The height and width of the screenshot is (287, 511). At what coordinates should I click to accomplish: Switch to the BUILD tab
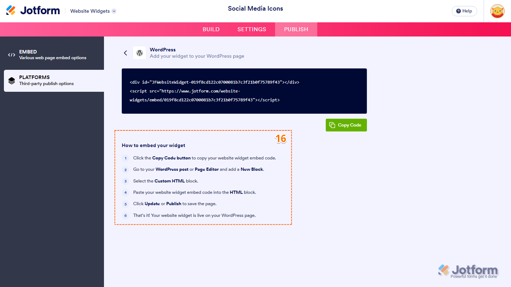click(211, 29)
